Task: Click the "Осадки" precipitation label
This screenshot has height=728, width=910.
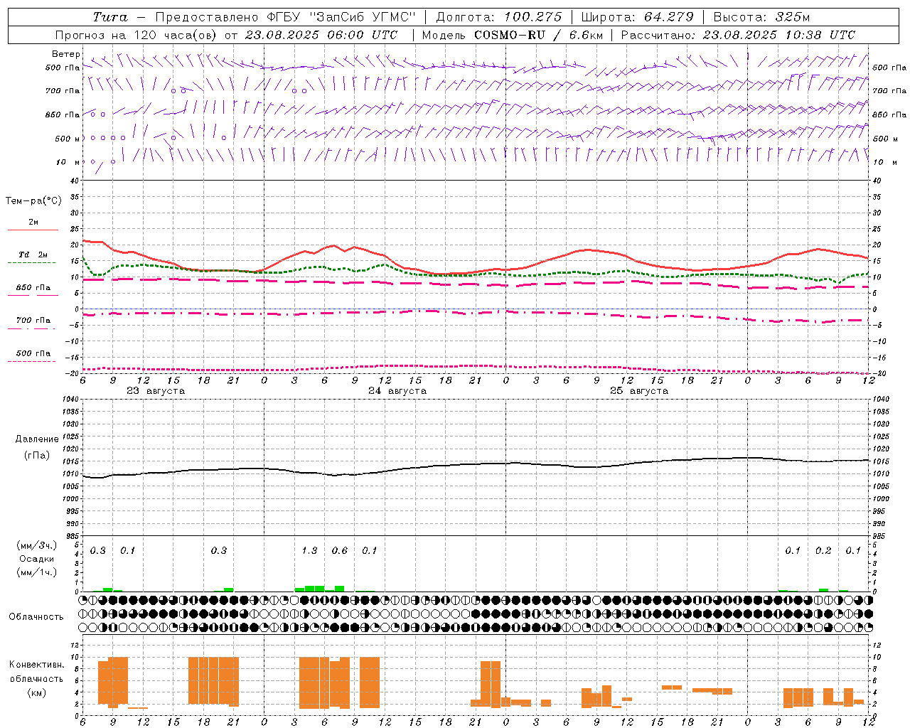Action: pos(37,559)
